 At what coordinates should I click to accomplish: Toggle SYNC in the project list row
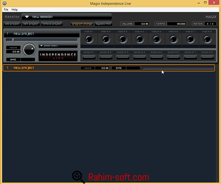pos(119,68)
